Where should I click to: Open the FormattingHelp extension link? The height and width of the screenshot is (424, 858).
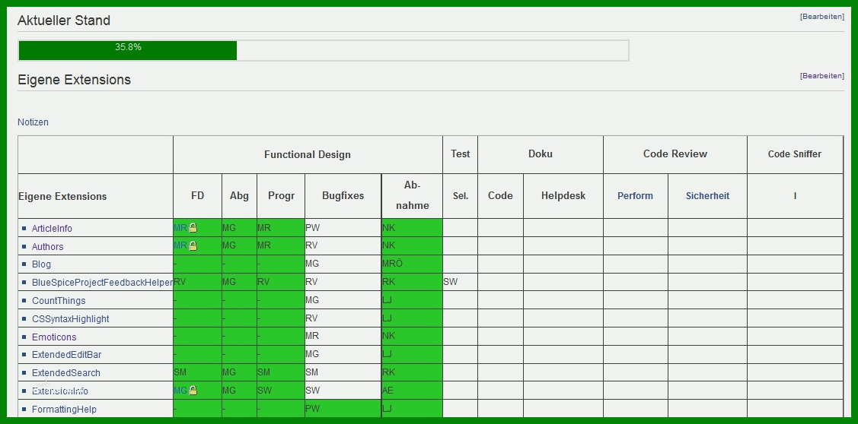(x=64, y=410)
